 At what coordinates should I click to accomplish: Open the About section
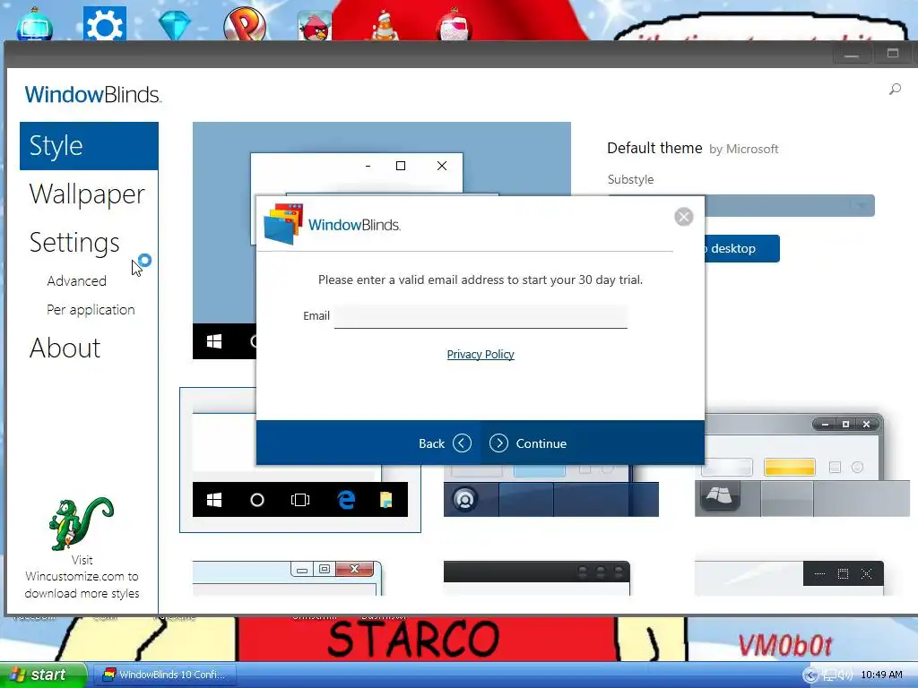click(x=65, y=348)
